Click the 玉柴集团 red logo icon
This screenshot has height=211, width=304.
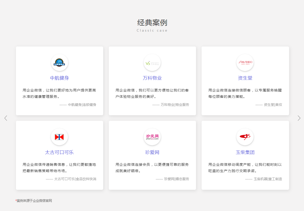[245, 137]
